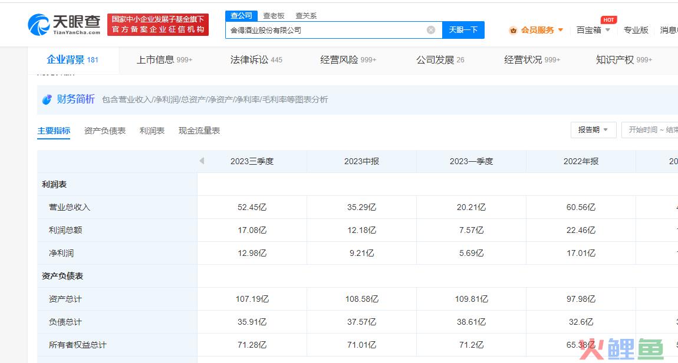Click the 财务简析 section icon
This screenshot has height=363, width=678.
tap(47, 99)
